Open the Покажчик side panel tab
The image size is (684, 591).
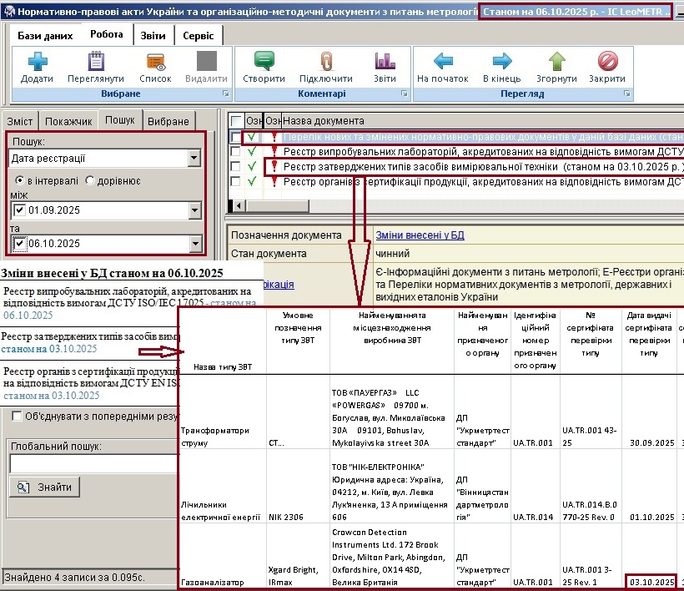pyautogui.click(x=68, y=121)
